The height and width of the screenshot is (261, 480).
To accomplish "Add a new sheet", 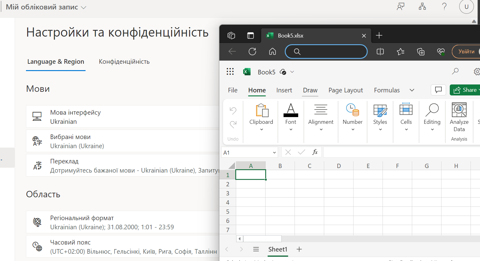I will click(x=299, y=249).
